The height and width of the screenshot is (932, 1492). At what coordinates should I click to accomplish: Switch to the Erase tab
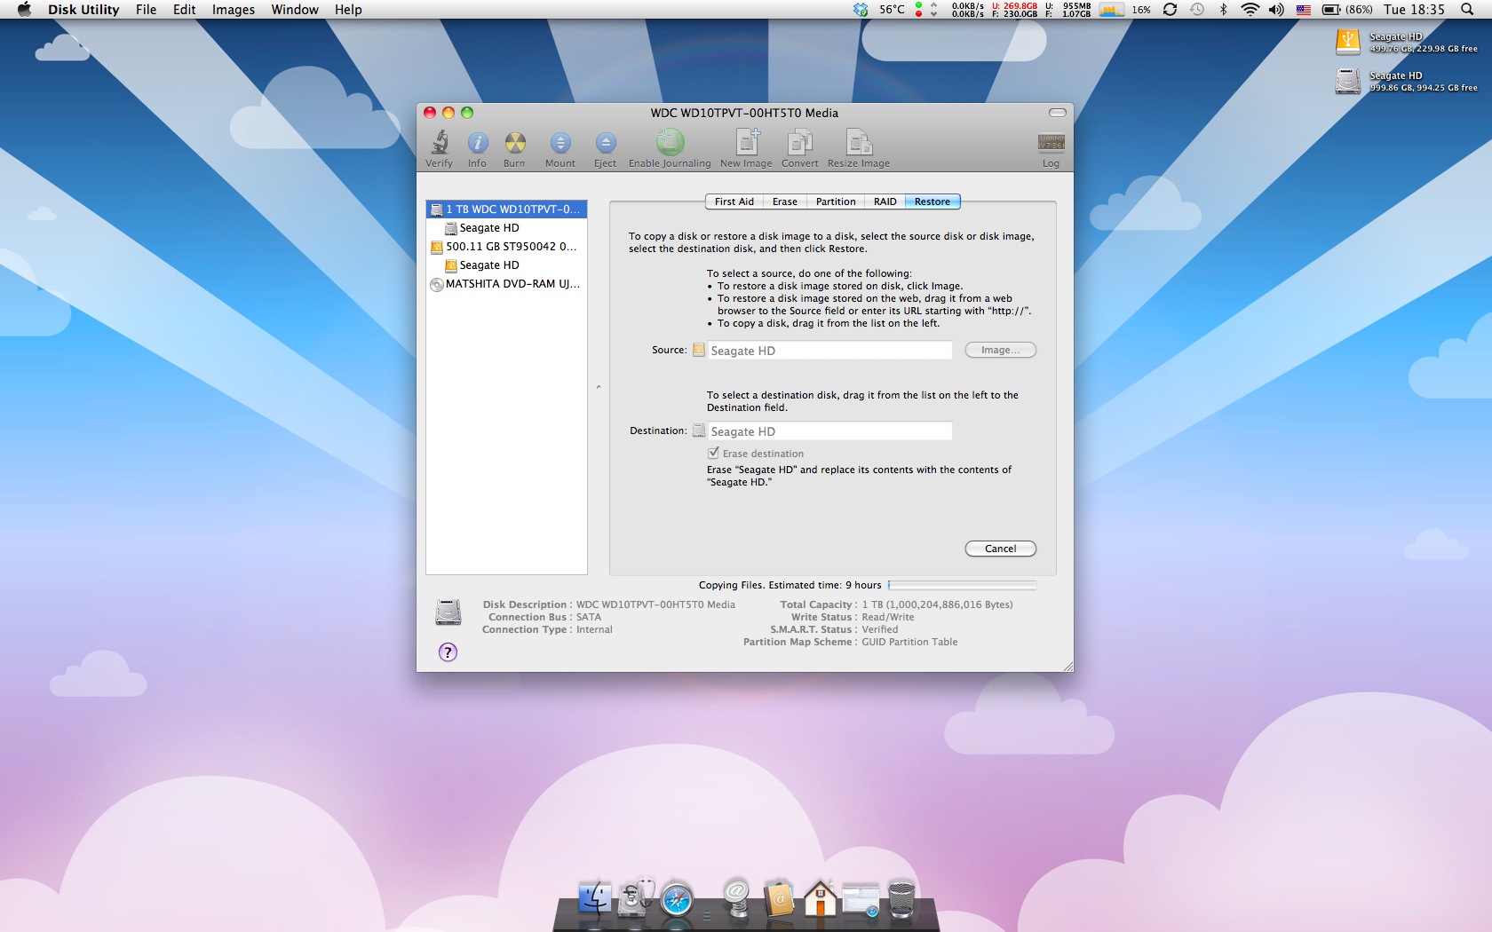coord(785,201)
